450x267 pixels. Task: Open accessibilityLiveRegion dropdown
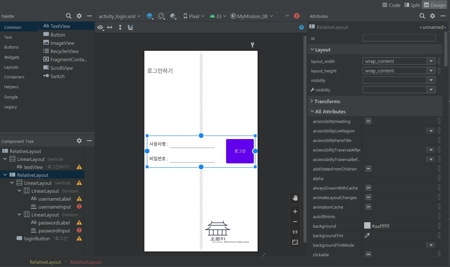(431, 131)
